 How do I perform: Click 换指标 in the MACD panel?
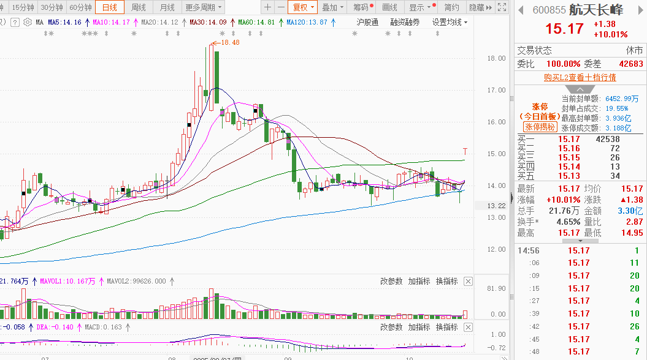[447, 327]
